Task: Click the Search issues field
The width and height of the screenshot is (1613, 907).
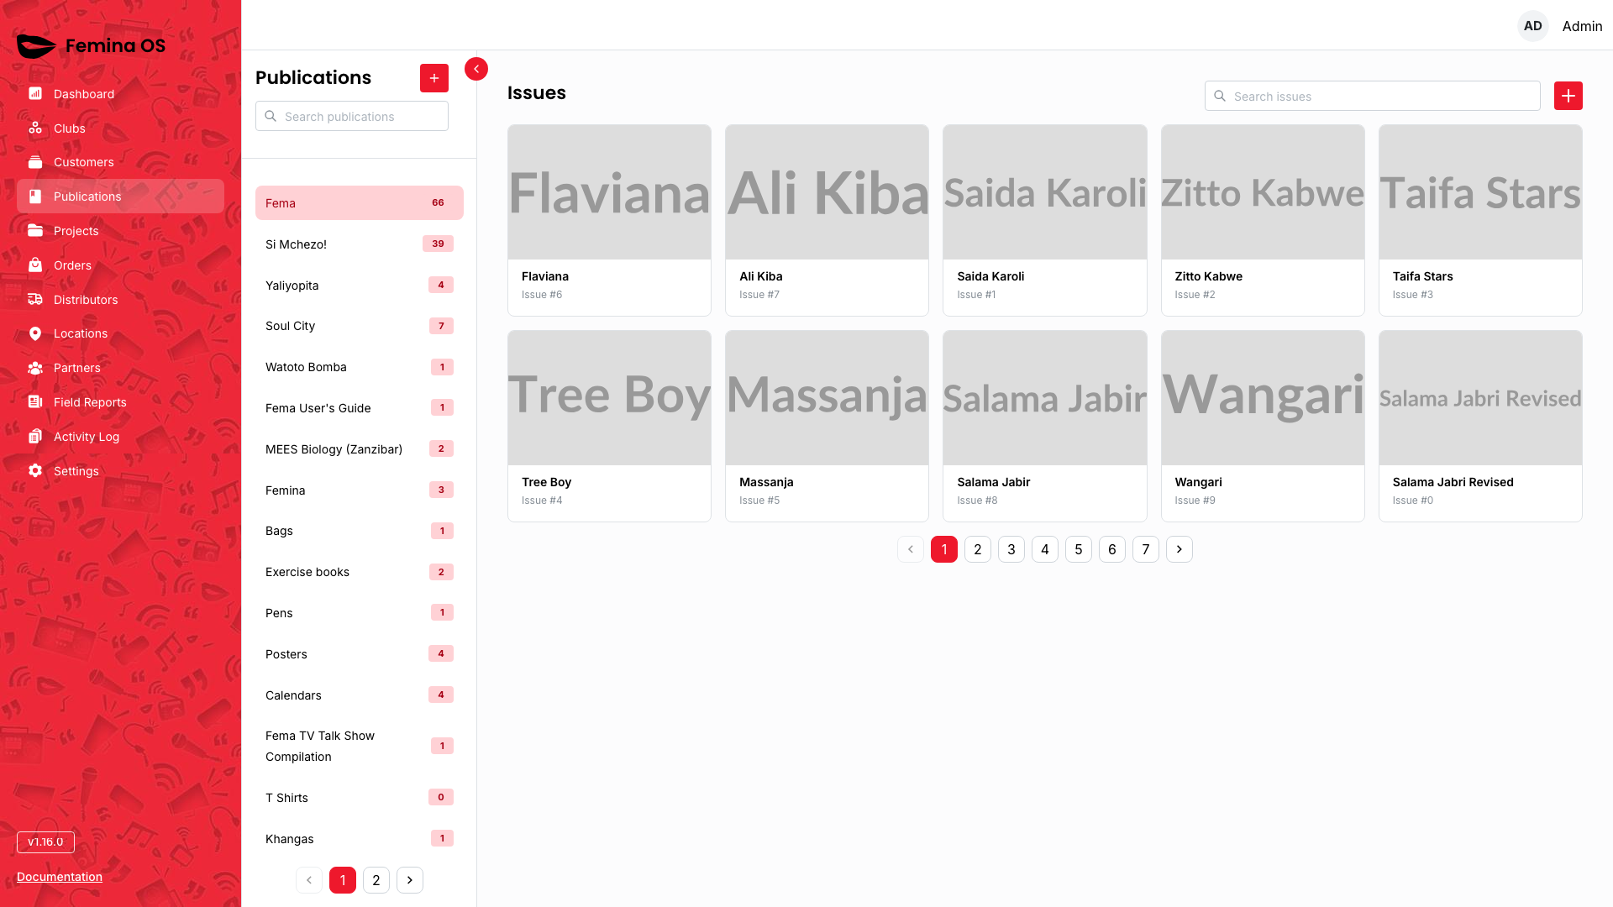Action: [1373, 96]
